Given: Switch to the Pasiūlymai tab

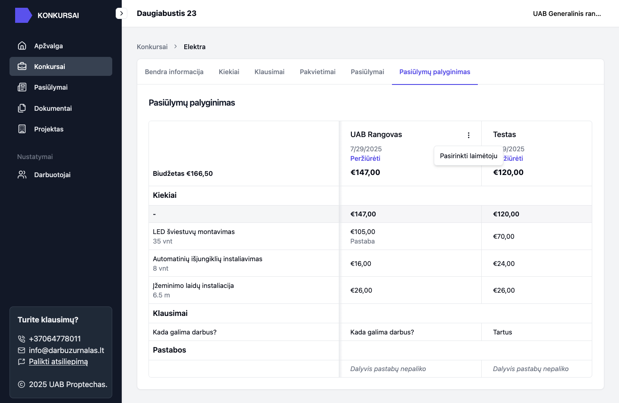Looking at the screenshot, I should pyautogui.click(x=367, y=72).
